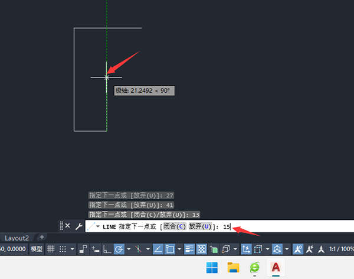Toggle annotation auto-scale icon
The image size is (354, 279).
click(310, 249)
